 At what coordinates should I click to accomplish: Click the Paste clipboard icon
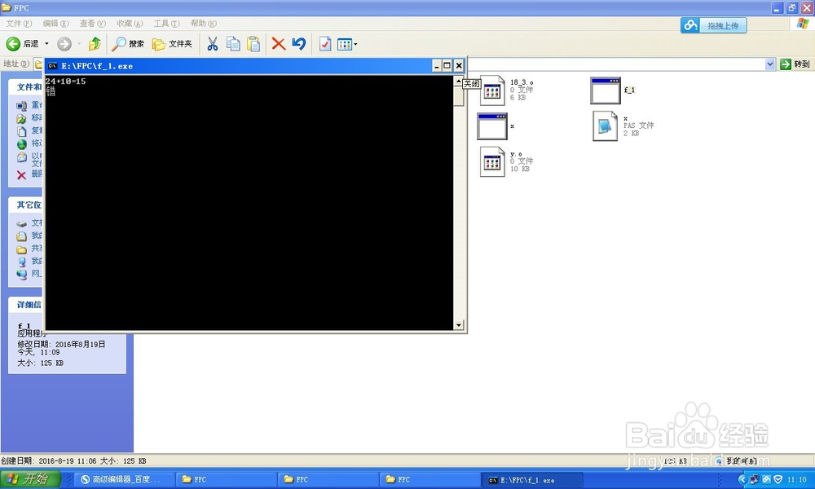(x=253, y=44)
